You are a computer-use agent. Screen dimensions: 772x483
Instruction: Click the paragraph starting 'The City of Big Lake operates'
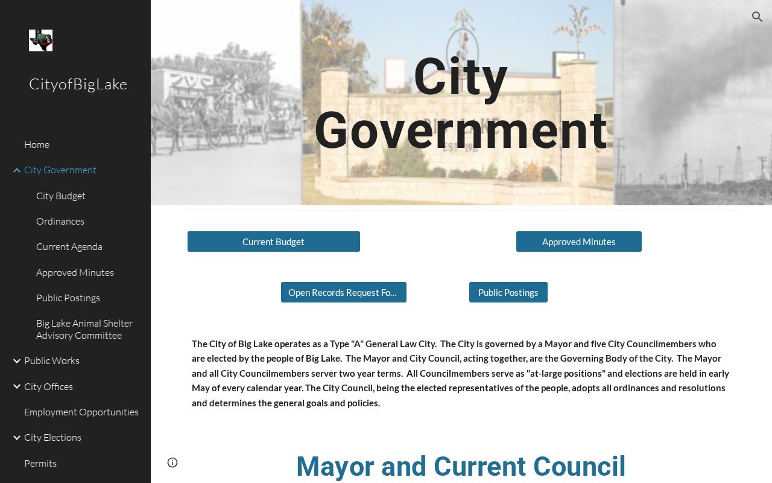[461, 373]
